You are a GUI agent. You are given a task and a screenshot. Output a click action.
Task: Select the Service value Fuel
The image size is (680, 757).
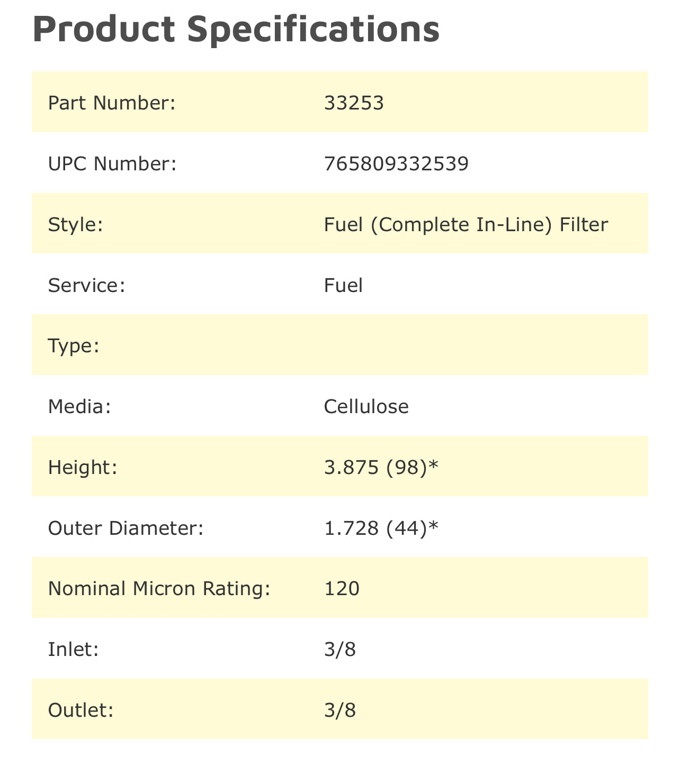pos(343,286)
